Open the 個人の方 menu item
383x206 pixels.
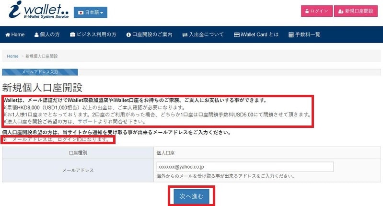[x=47, y=34]
